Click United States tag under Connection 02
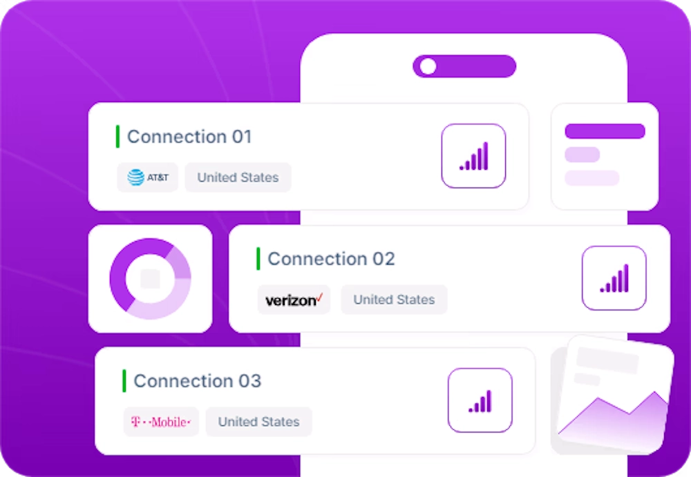The width and height of the screenshot is (691, 477). pyautogui.click(x=394, y=300)
